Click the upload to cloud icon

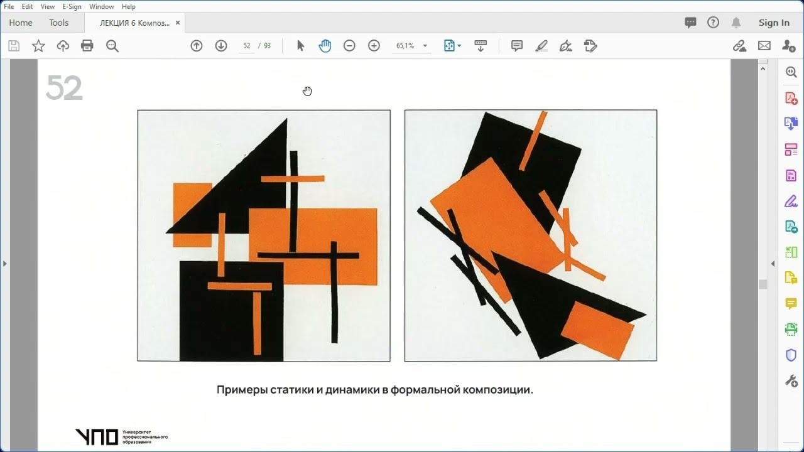point(63,46)
